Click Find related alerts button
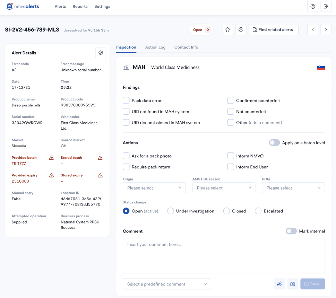Screen dimensions: 336x298 [x=273, y=30]
